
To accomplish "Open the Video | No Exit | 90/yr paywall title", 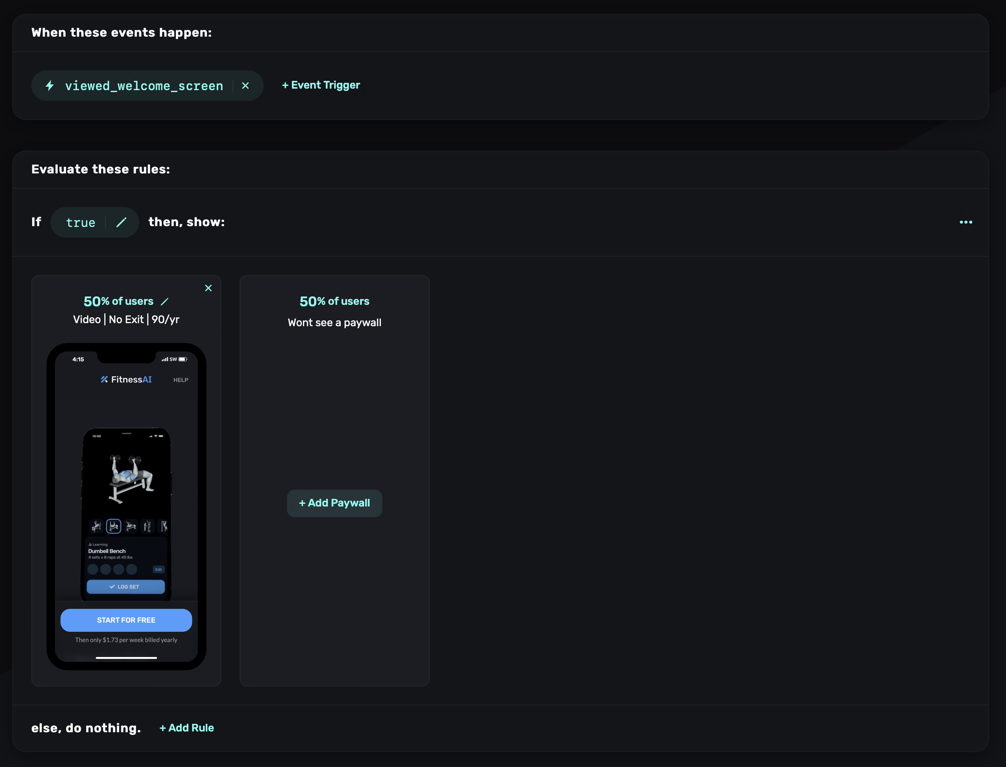I will 126,320.
